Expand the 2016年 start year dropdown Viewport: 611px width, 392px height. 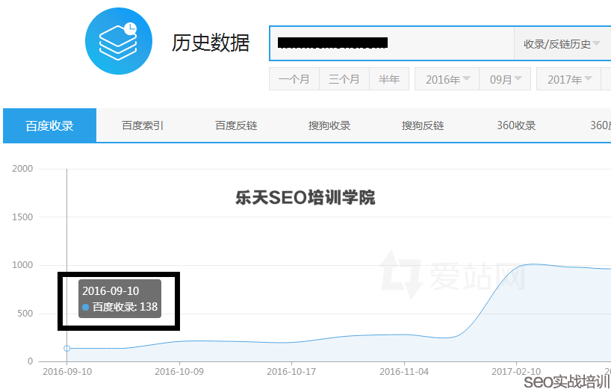pos(447,79)
